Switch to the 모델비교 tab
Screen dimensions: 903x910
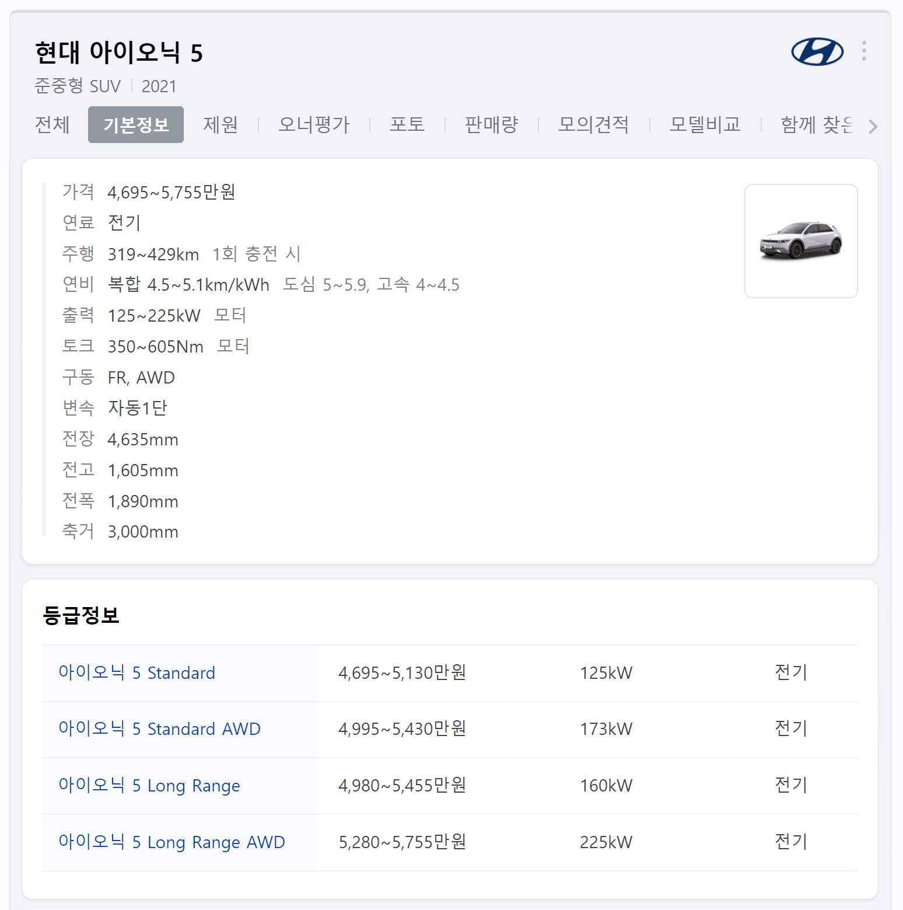tap(705, 124)
